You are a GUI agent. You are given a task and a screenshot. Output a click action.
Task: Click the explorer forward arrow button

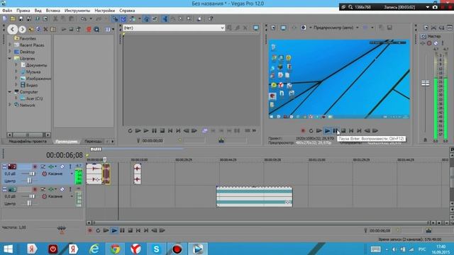[22, 29]
